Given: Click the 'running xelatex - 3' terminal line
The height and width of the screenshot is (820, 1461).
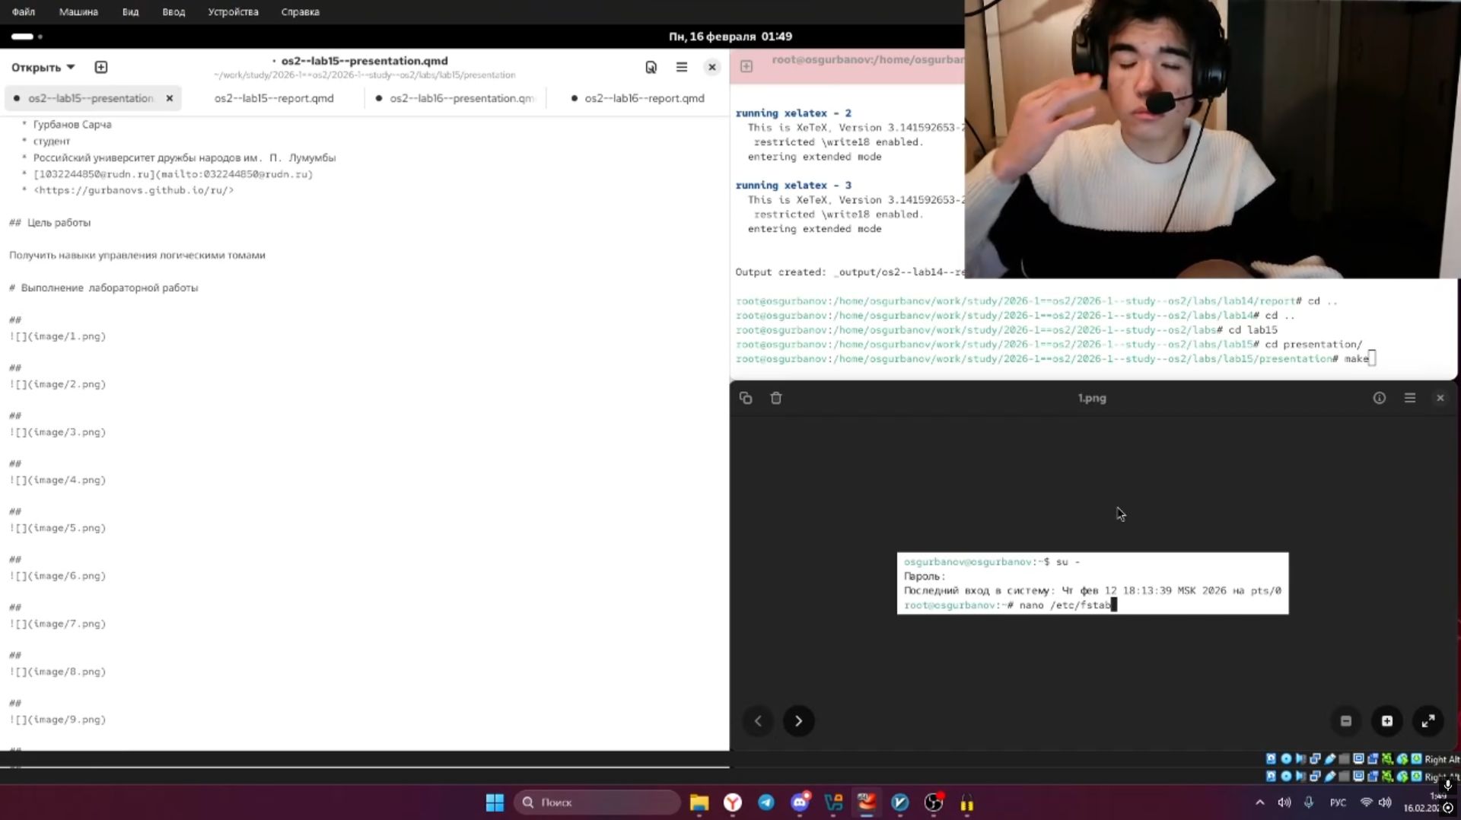Looking at the screenshot, I should click(x=794, y=186).
